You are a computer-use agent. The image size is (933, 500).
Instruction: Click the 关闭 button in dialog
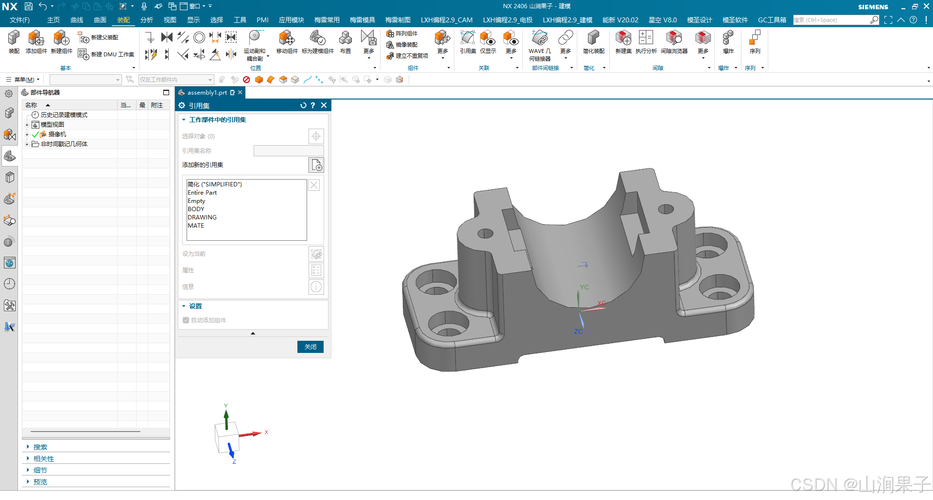tap(311, 347)
